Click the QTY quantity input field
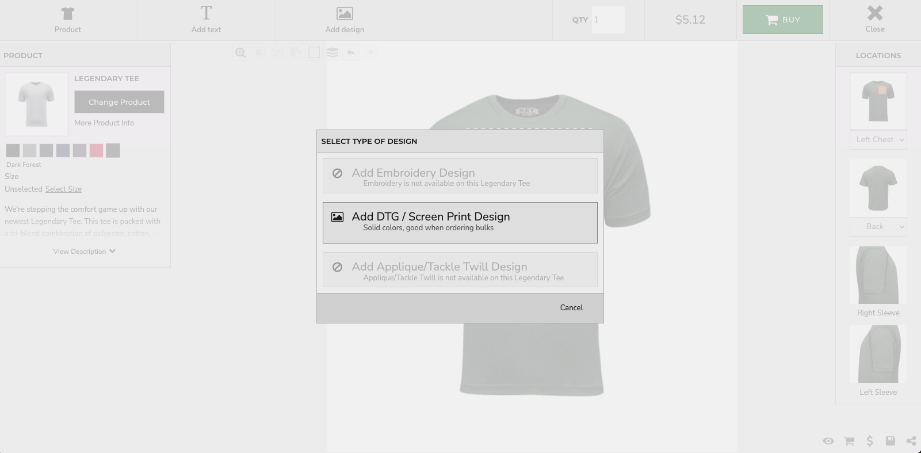 click(607, 20)
